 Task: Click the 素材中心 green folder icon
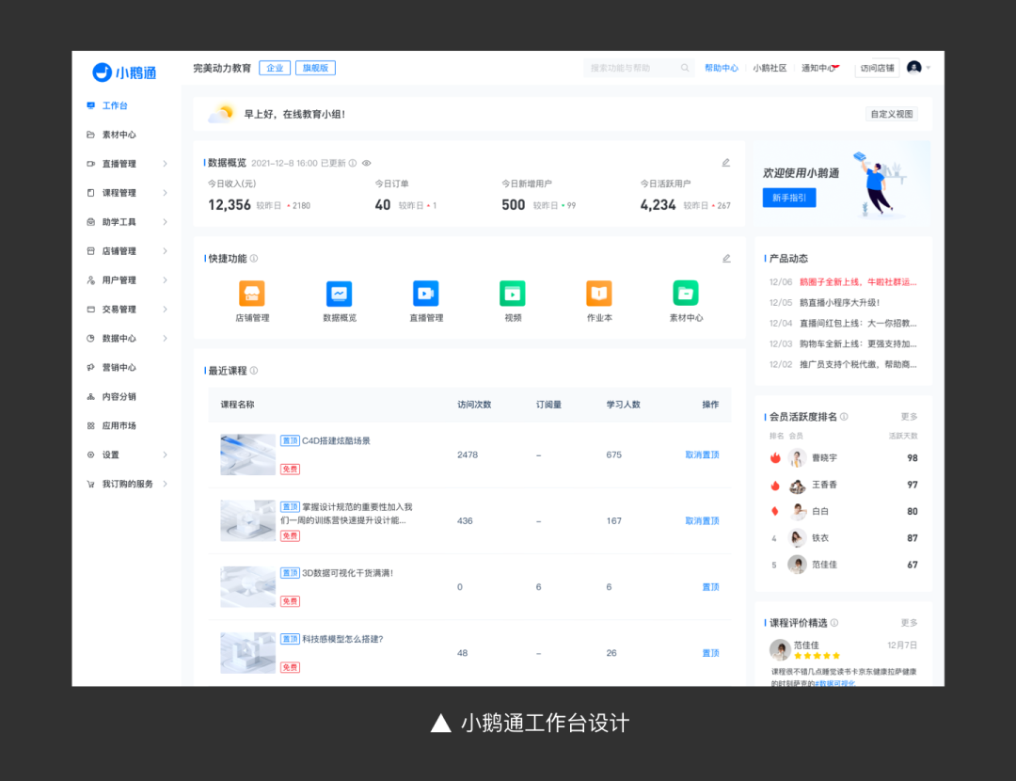[686, 294]
